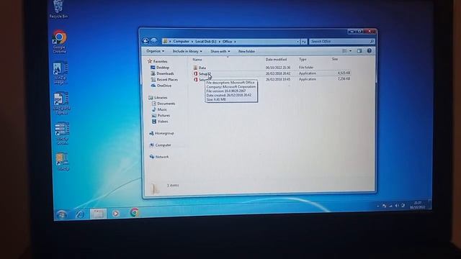
Task: Open Recent Places under Favorites
Action: [167, 80]
